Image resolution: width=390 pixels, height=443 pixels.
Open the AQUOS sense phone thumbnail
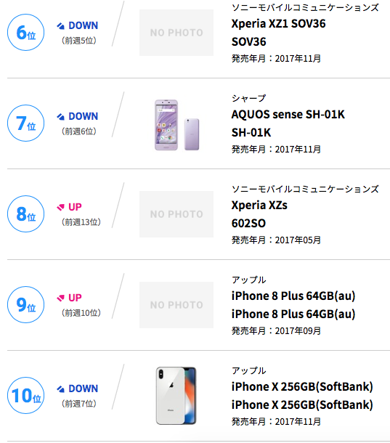[176, 125]
